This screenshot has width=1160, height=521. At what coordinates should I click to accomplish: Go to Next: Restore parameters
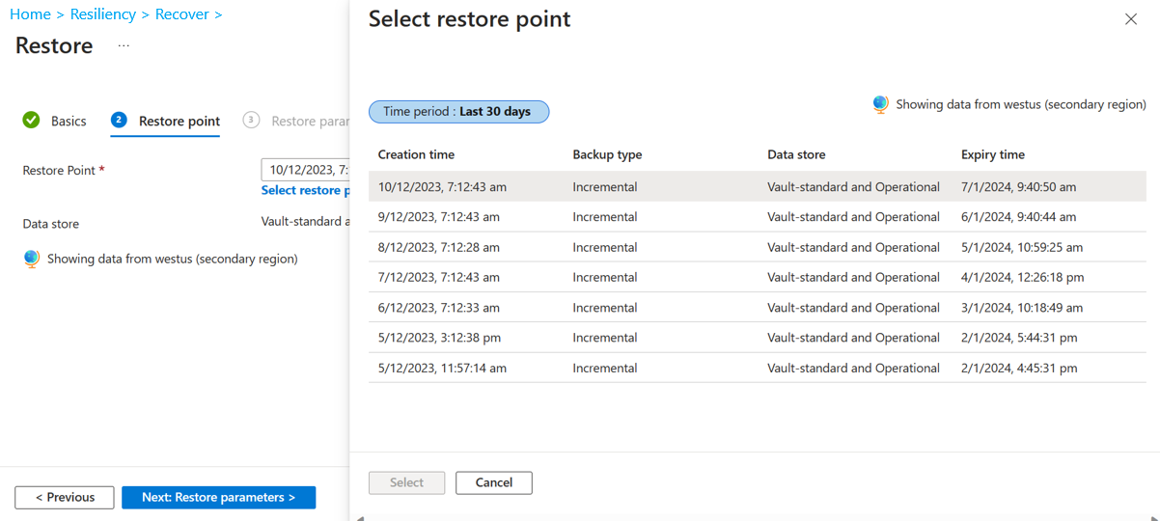pos(218,498)
